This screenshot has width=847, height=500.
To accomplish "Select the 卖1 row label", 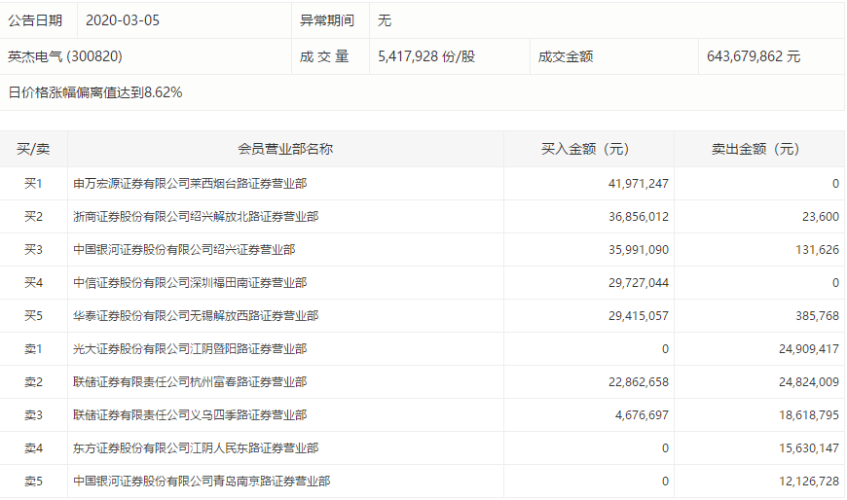I will click(33, 349).
